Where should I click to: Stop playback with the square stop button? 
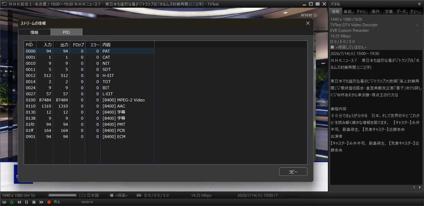[34, 202]
